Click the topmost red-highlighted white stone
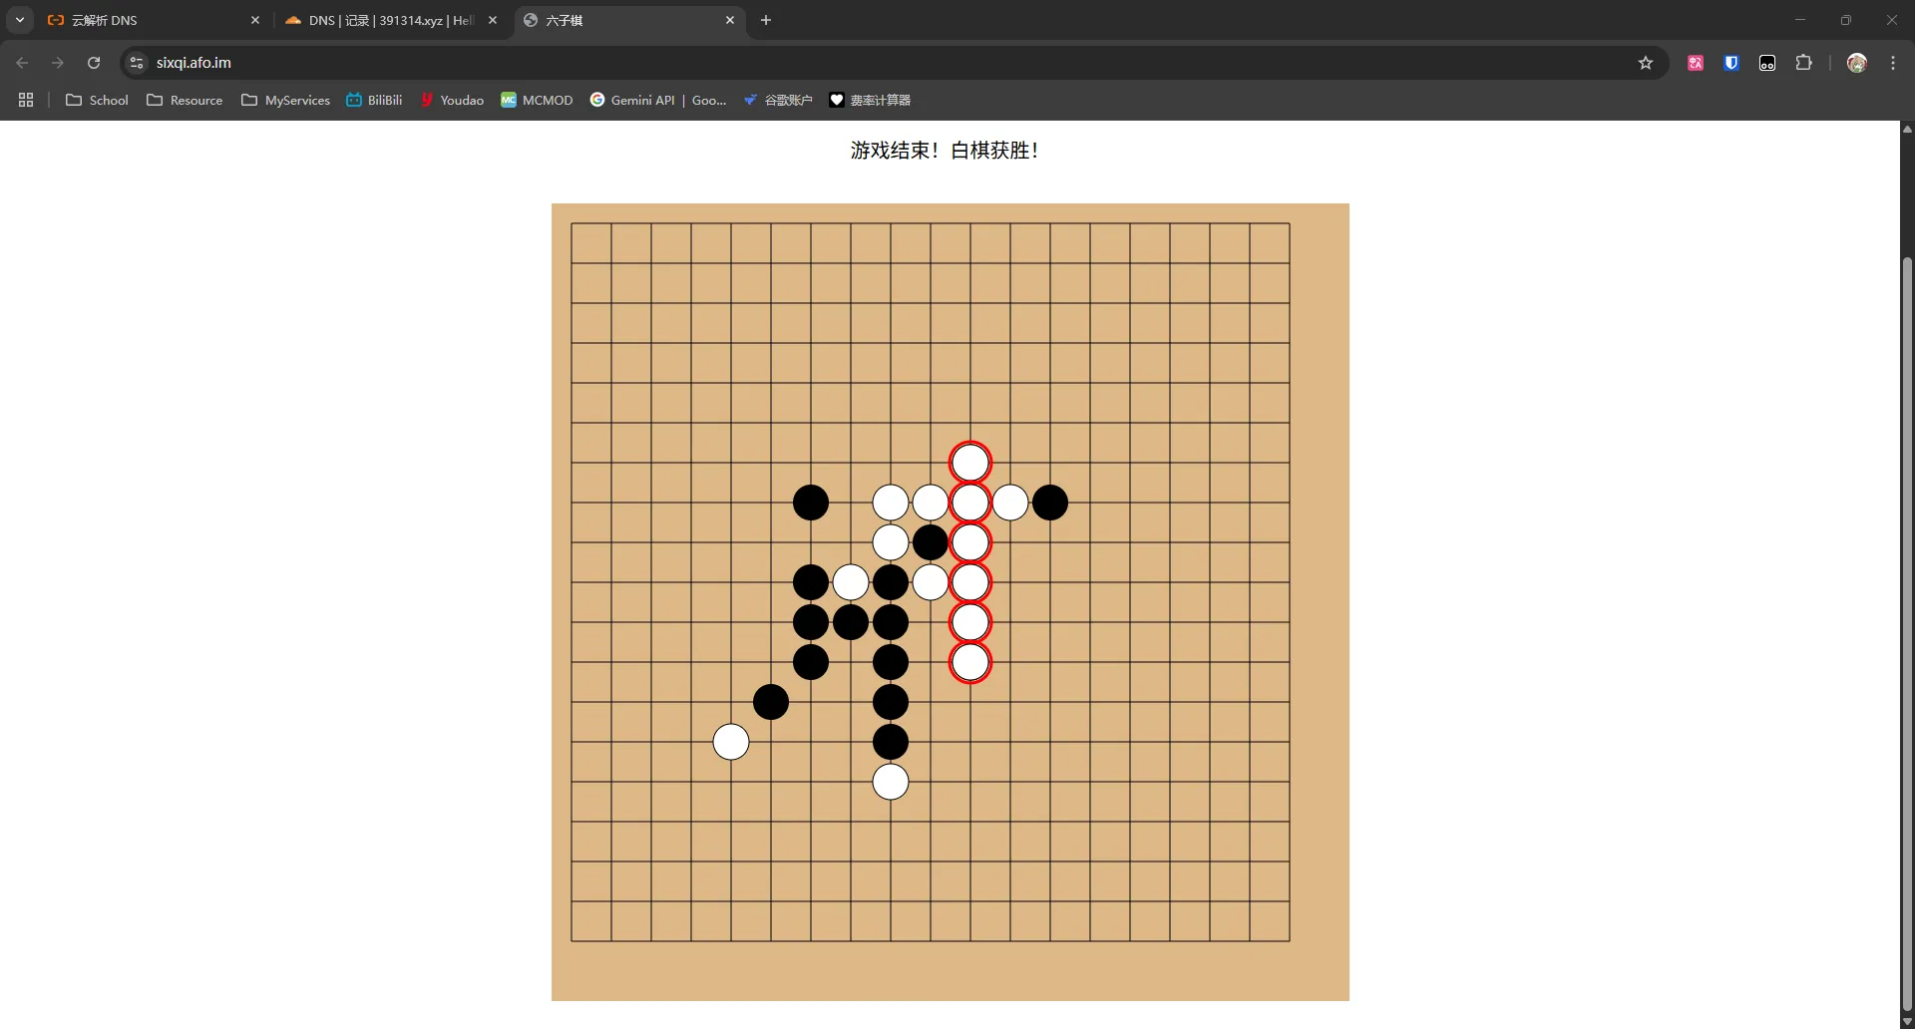 tap(970, 463)
